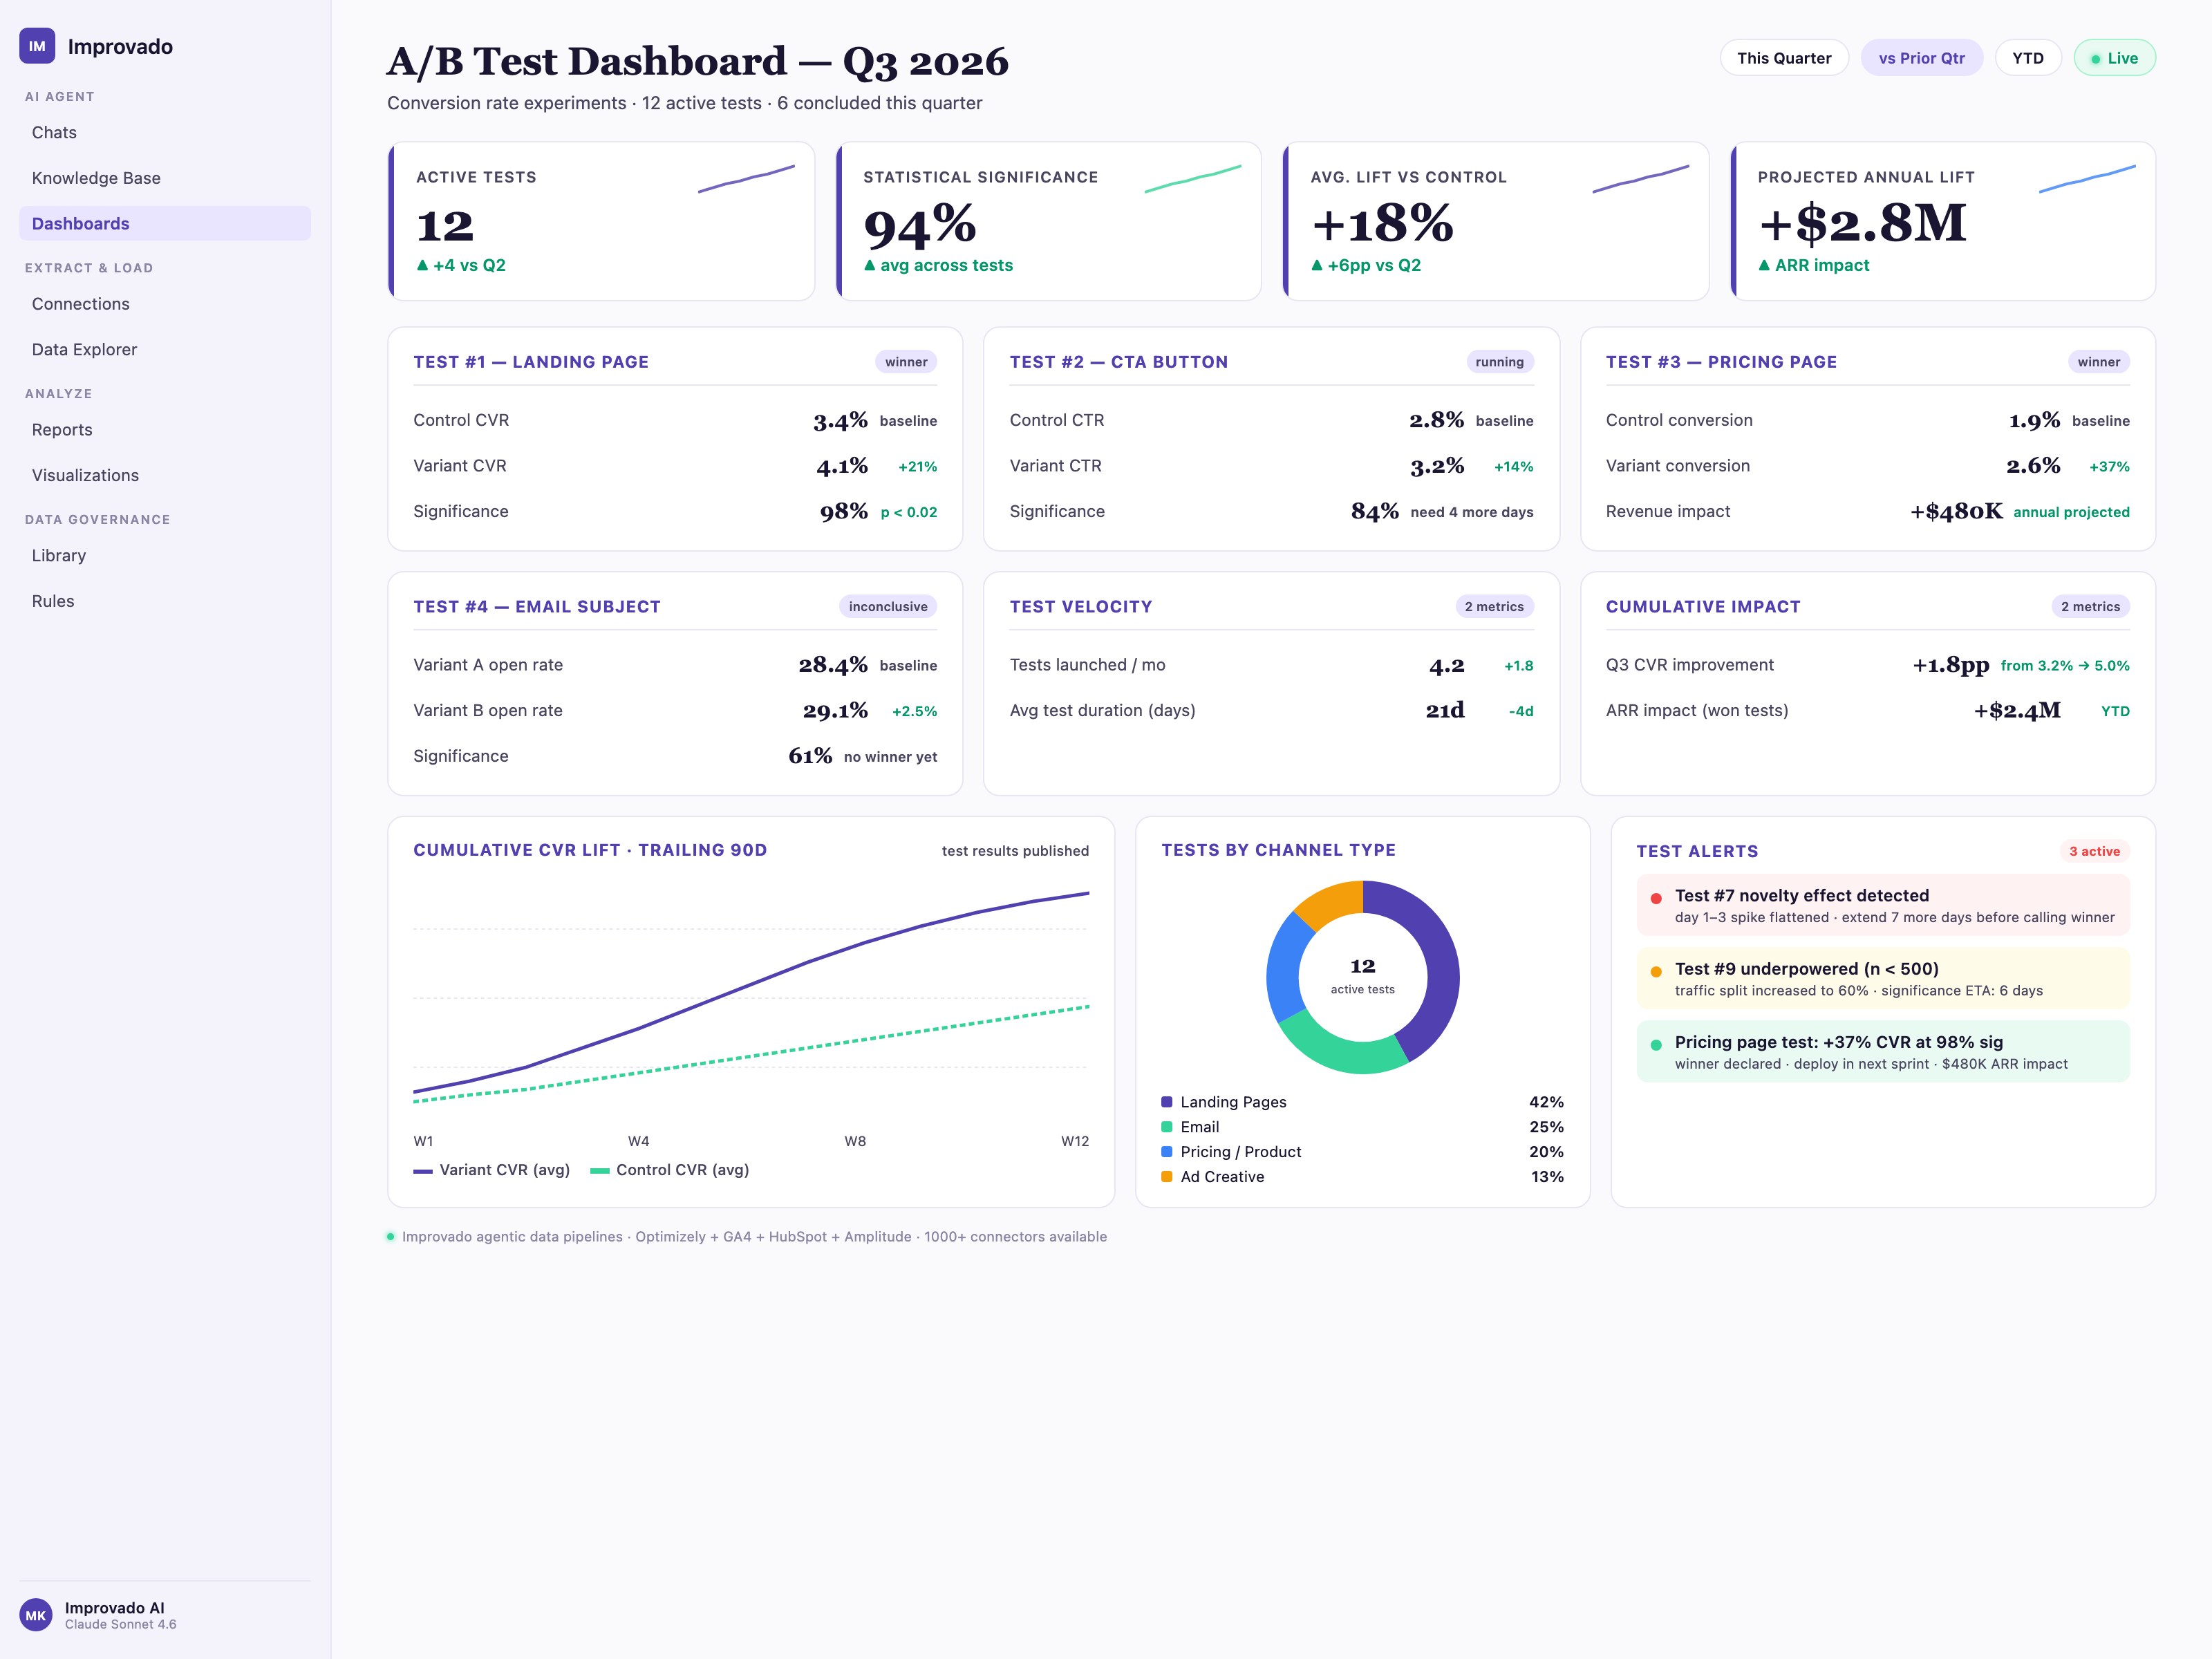This screenshot has height=1659, width=2212.
Task: Click Test #1 — Landing Page title
Action: pyautogui.click(x=531, y=362)
